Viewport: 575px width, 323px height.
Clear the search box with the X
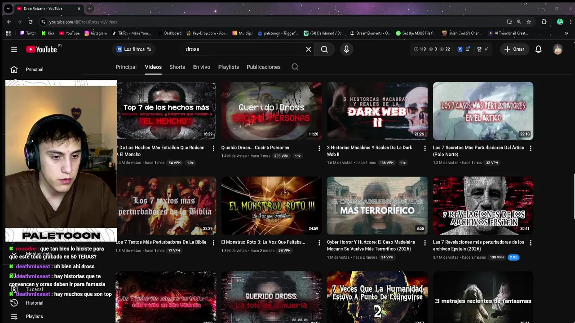(309, 49)
